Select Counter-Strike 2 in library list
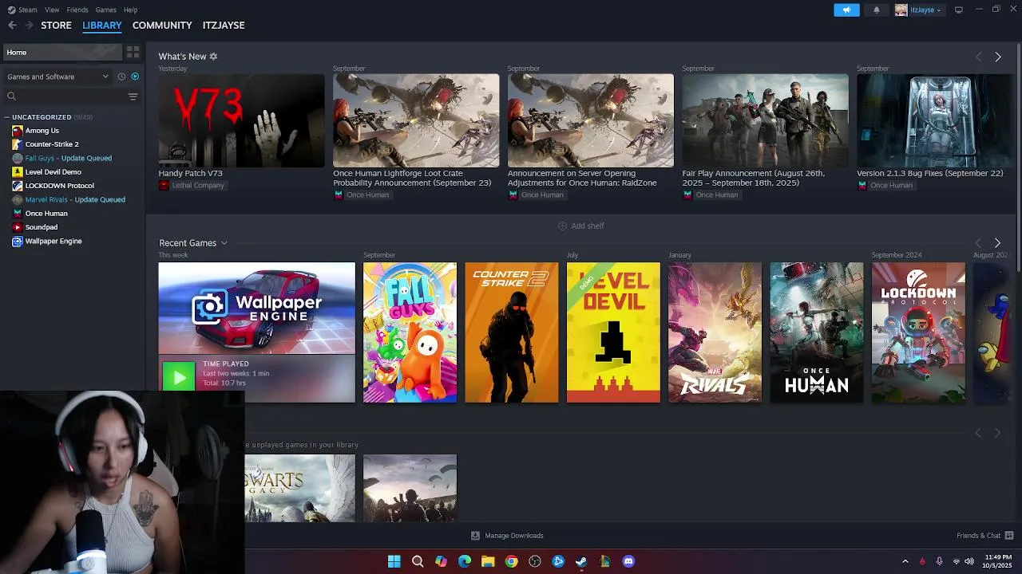The image size is (1022, 574). [52, 144]
